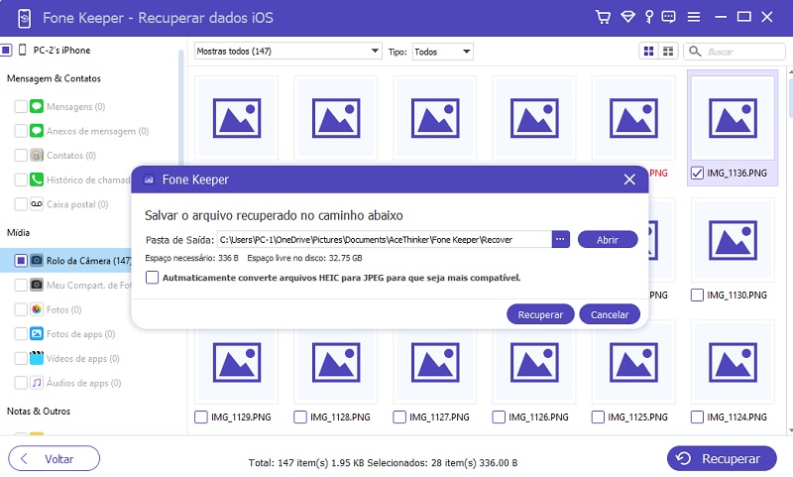Click the sidebar vertical scrollbar

pyautogui.click(x=180, y=109)
